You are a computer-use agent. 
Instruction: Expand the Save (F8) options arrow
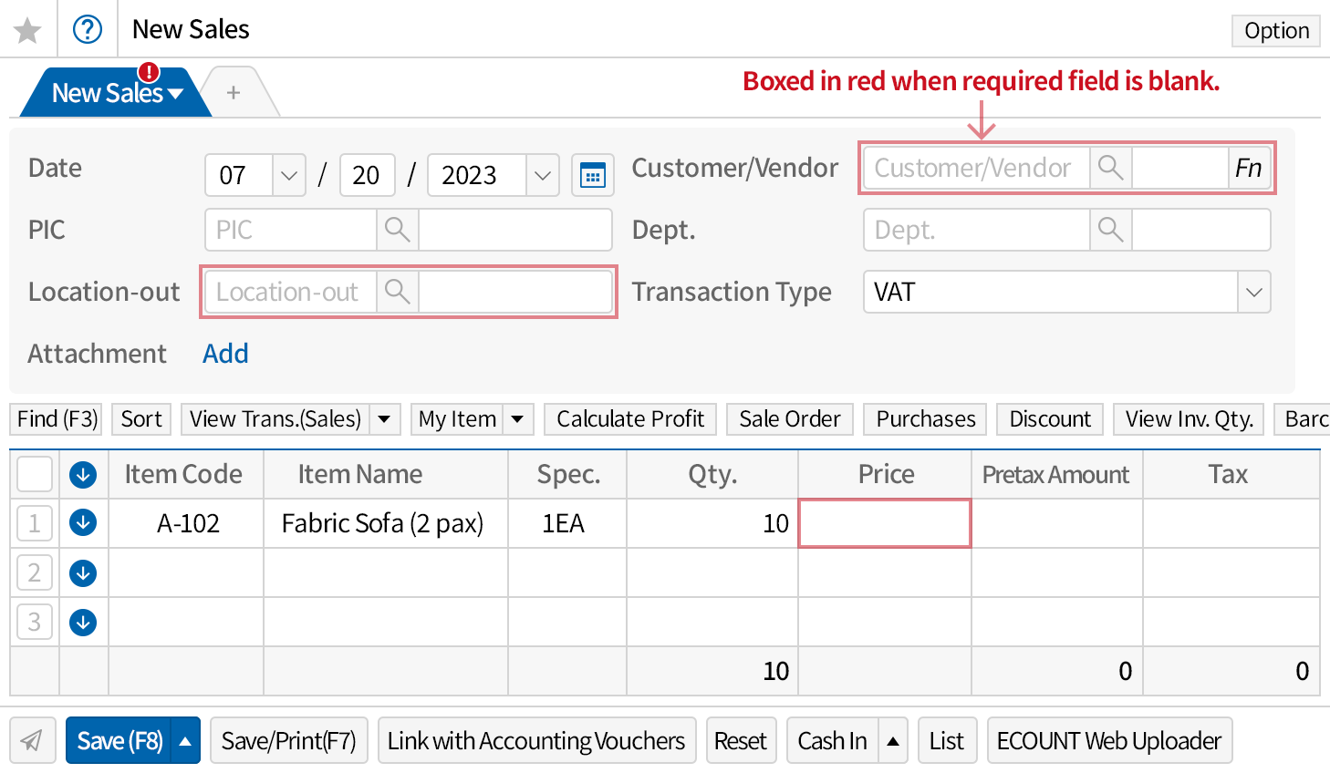(185, 741)
